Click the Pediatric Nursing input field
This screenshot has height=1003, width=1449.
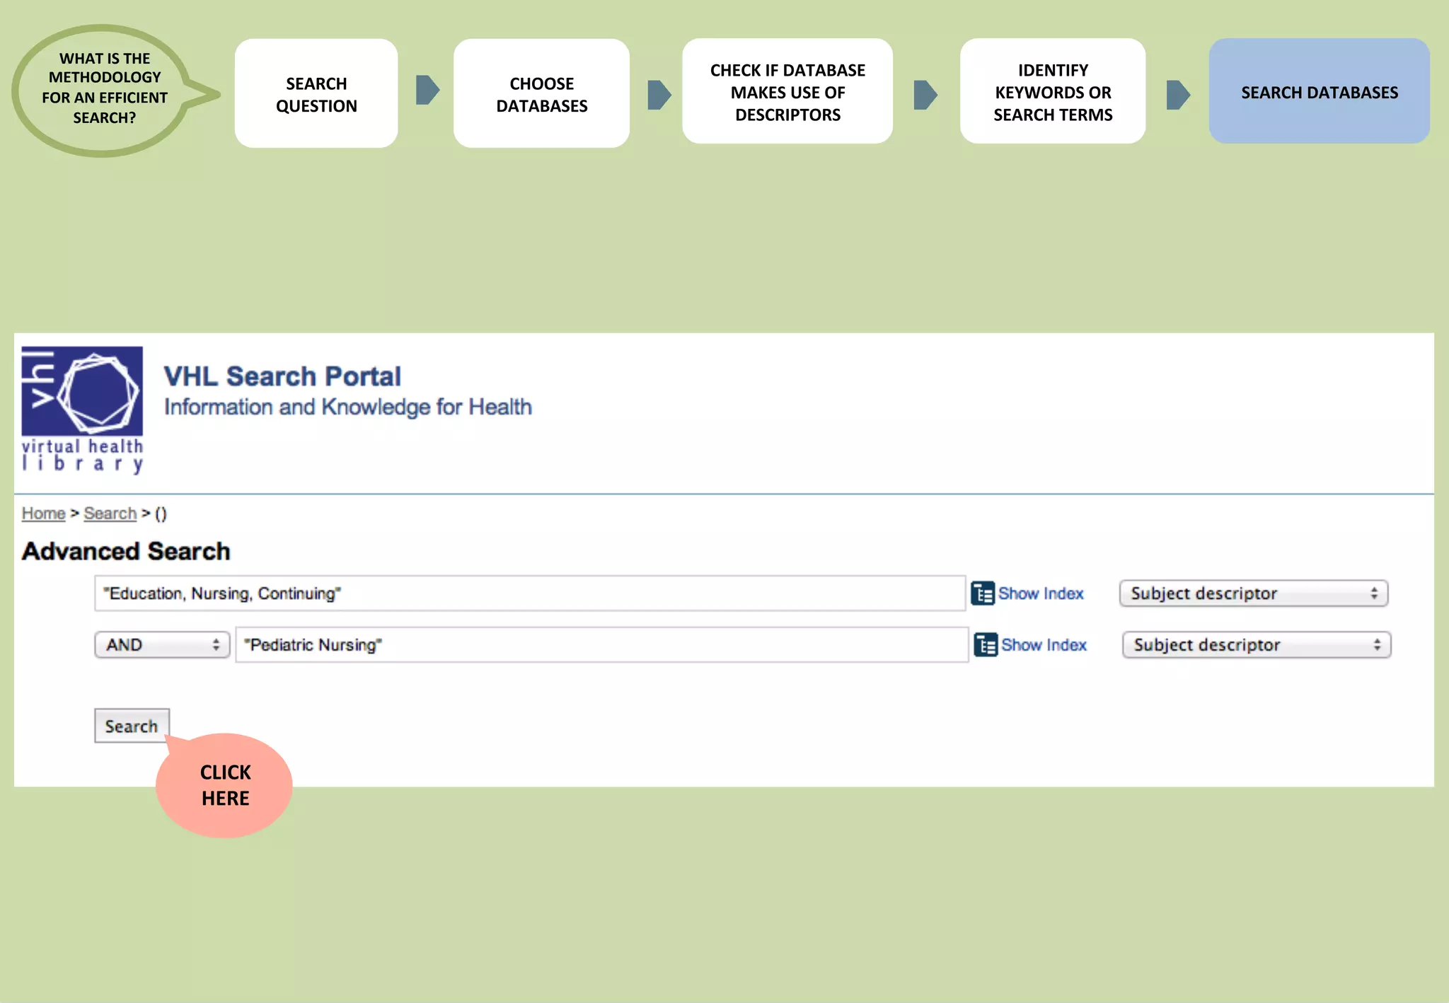(x=601, y=645)
